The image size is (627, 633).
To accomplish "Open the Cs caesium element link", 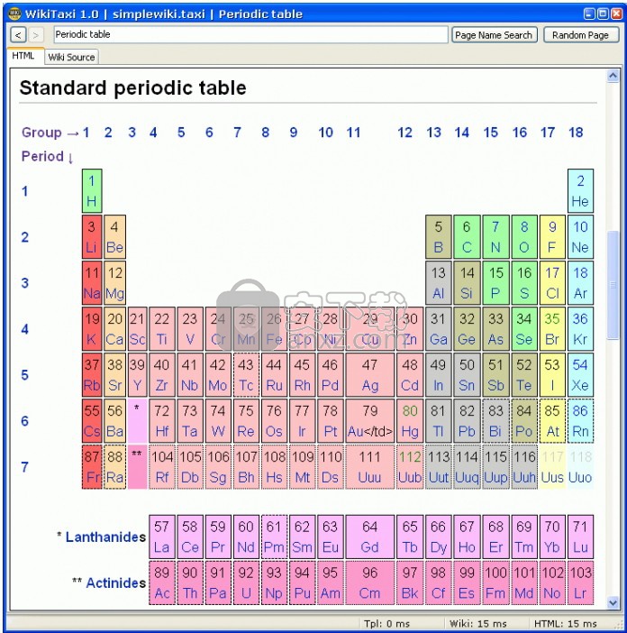I will [92, 431].
